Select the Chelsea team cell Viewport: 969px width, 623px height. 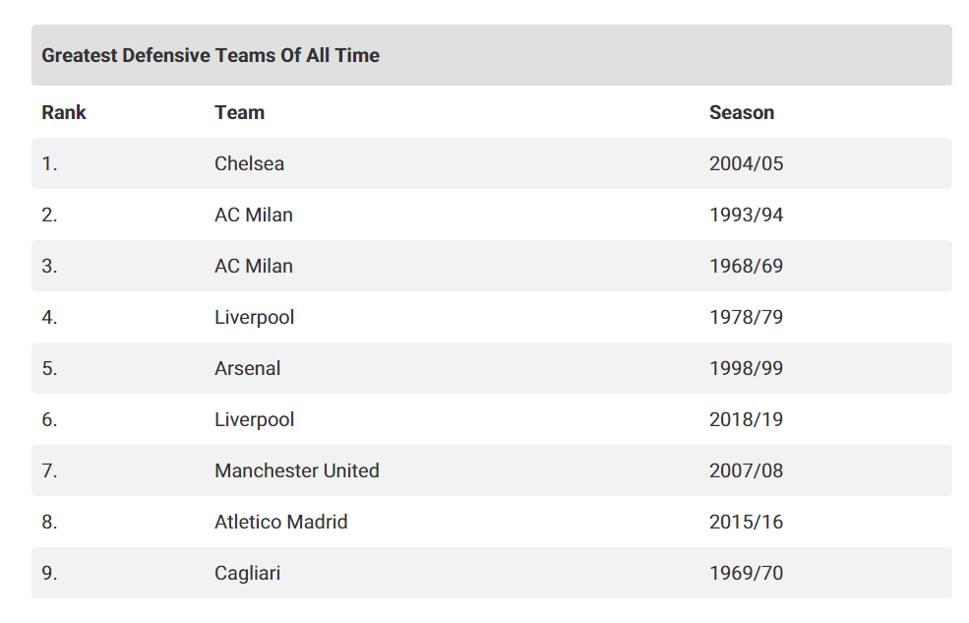tap(249, 163)
